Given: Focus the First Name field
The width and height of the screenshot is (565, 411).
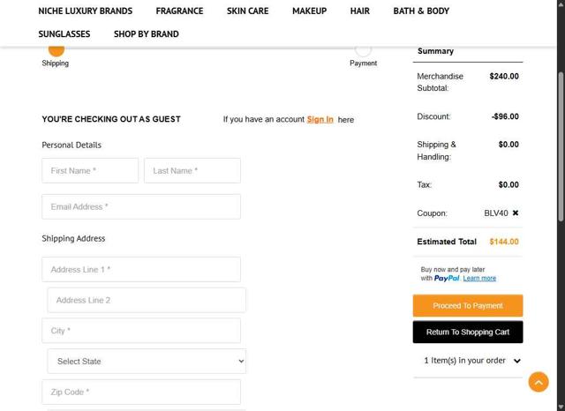Looking at the screenshot, I should click(x=90, y=170).
